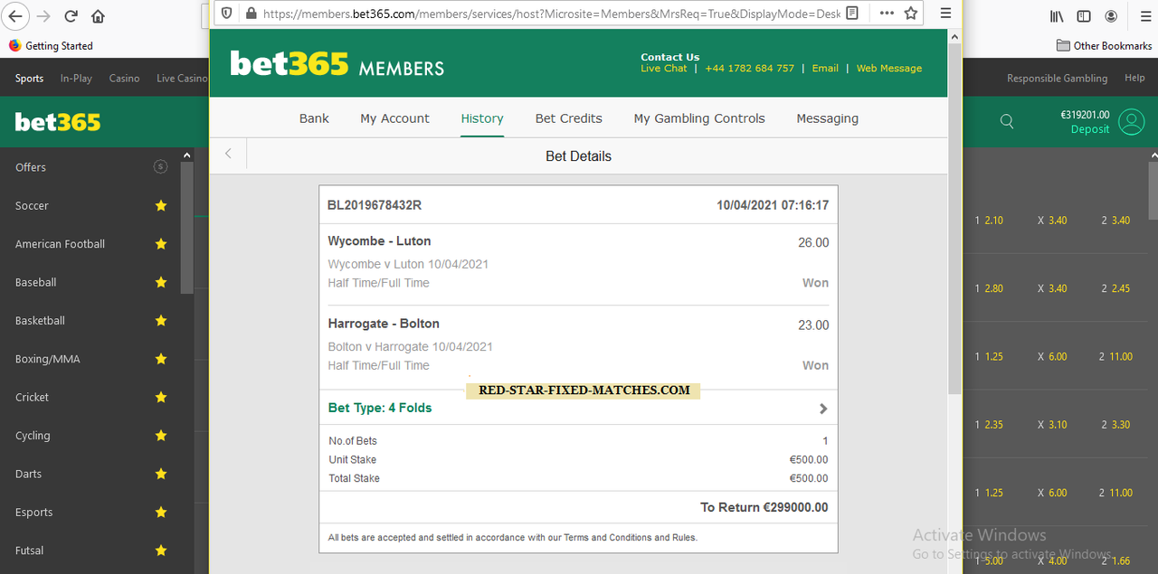Screen dimensions: 1158x574
Task: Click the Deposit link
Action: (x=1089, y=129)
